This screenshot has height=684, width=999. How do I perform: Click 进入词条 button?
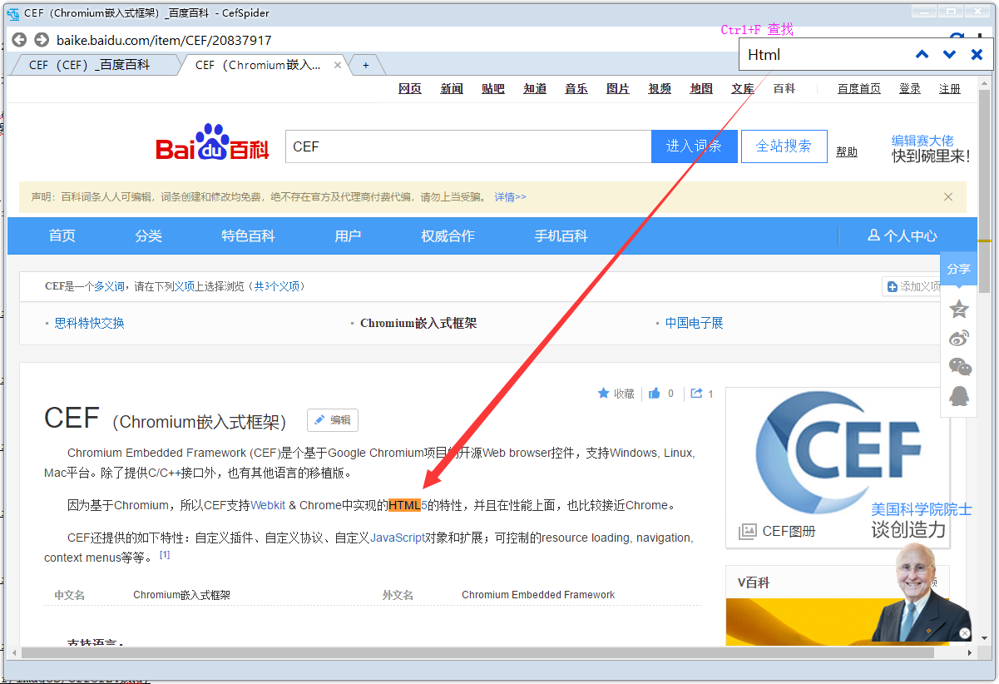(695, 146)
